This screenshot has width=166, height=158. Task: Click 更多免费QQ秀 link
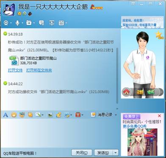coord(135,127)
